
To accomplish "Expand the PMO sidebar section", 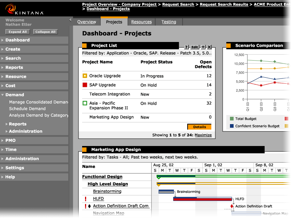I will tap(3, 141).
